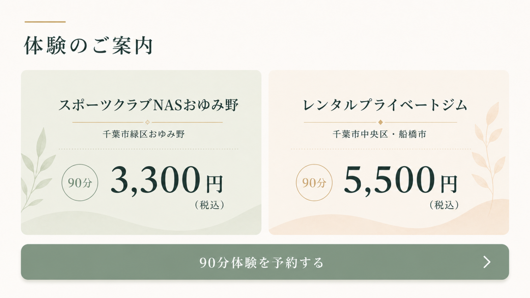
Task: Click the 千葉市緑区おゆみ野 location text
Action: click(x=144, y=134)
